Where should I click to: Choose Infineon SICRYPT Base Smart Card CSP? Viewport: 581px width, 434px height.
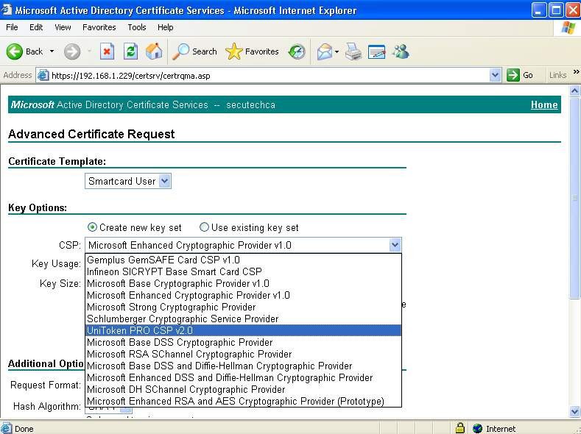pyautogui.click(x=243, y=271)
